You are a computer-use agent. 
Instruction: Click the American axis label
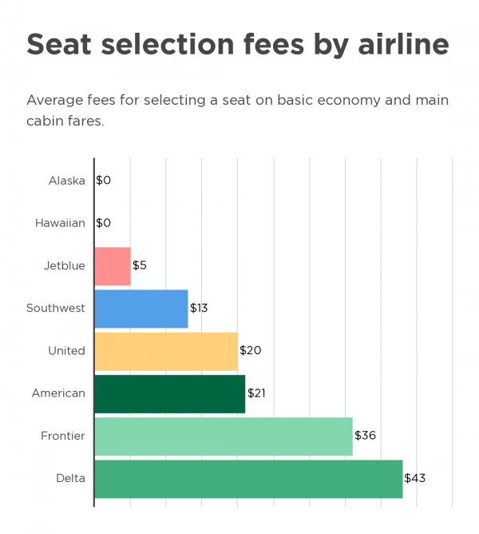[x=58, y=393]
